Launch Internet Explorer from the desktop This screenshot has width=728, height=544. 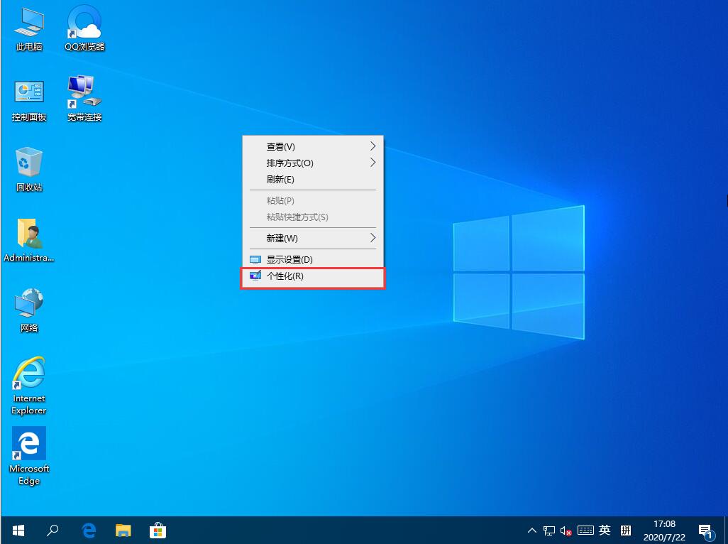pyautogui.click(x=28, y=375)
